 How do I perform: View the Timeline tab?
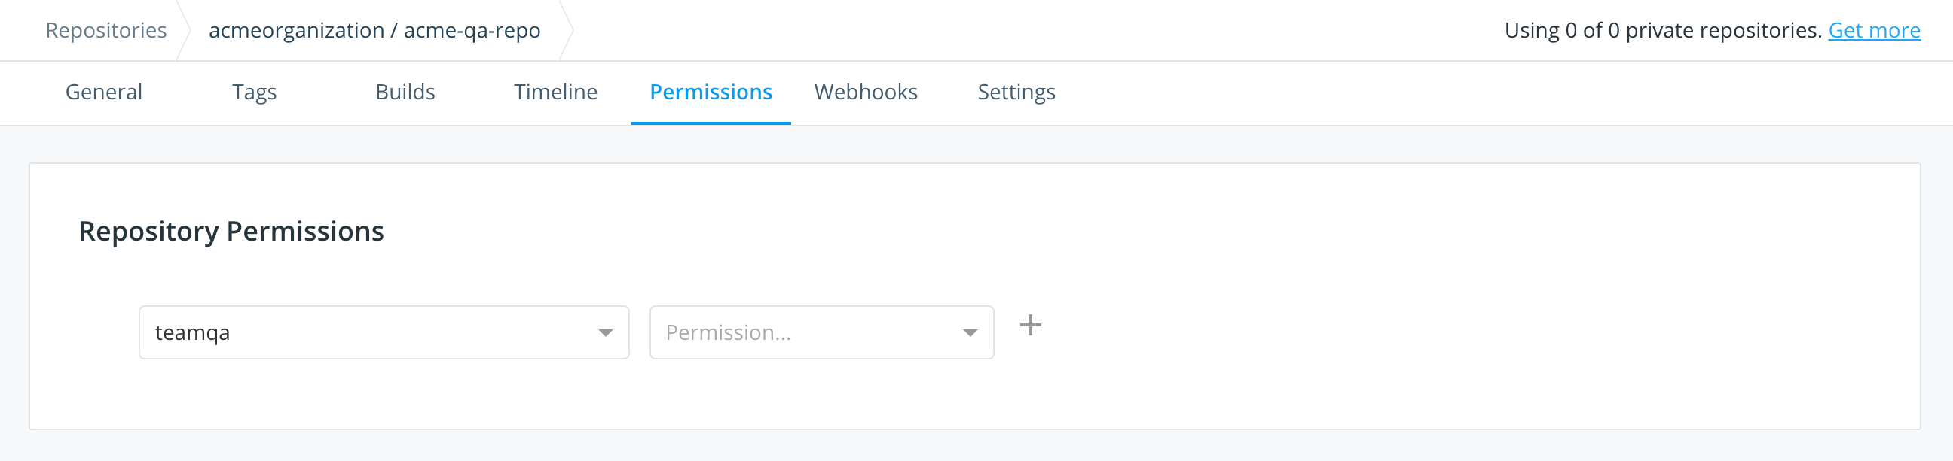(x=556, y=92)
